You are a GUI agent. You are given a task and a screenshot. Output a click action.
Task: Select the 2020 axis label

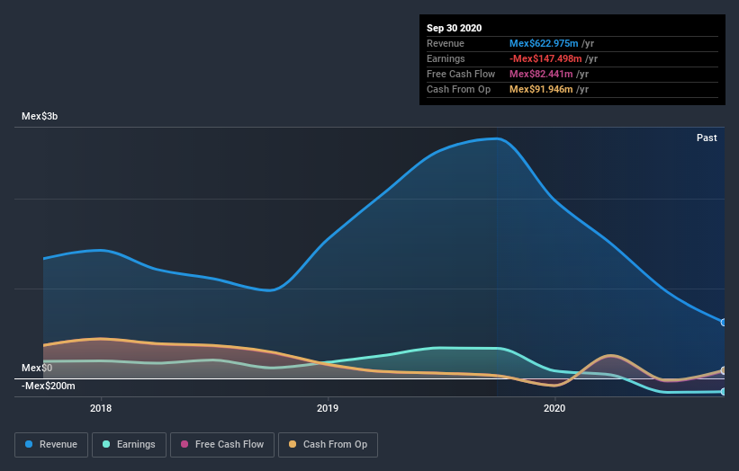point(554,408)
